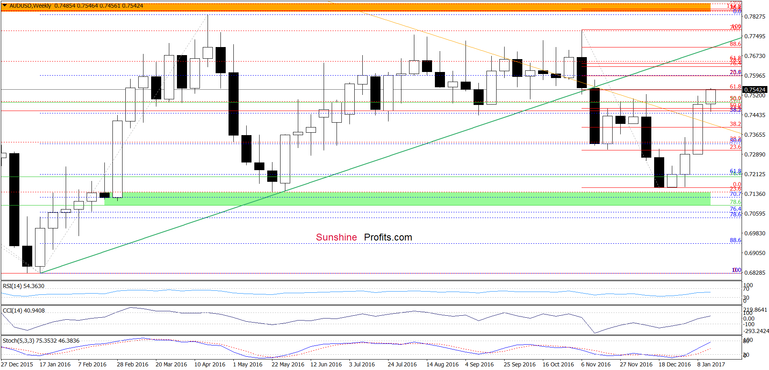Select the Stoch(5,3,3) indicator label
The width and height of the screenshot is (769, 370).
(41, 341)
